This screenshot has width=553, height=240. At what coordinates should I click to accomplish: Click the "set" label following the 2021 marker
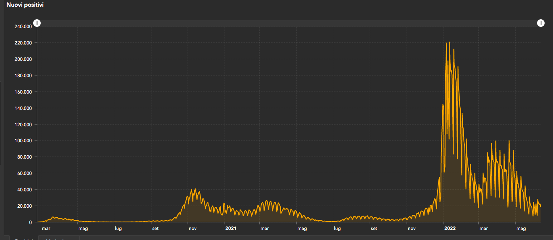click(374, 229)
